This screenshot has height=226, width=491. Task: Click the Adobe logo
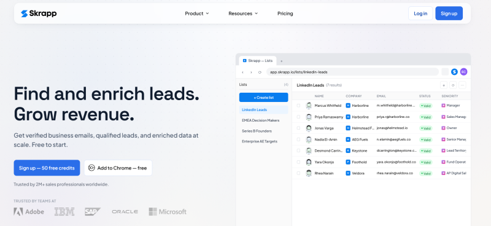click(x=29, y=212)
